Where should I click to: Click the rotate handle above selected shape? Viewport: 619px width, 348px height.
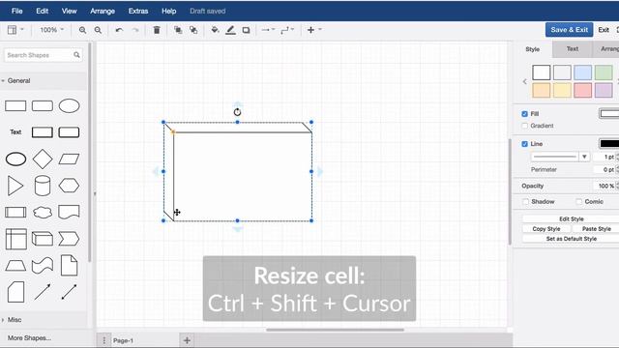point(237,112)
